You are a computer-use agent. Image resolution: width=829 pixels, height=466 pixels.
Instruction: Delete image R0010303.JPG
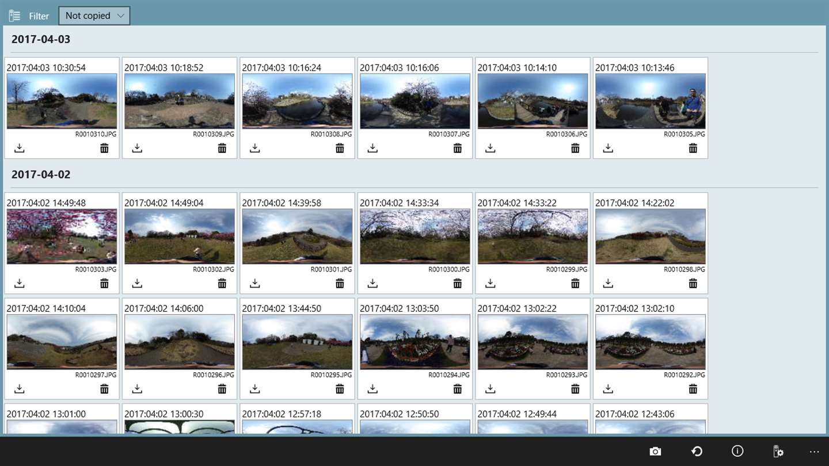(x=104, y=284)
